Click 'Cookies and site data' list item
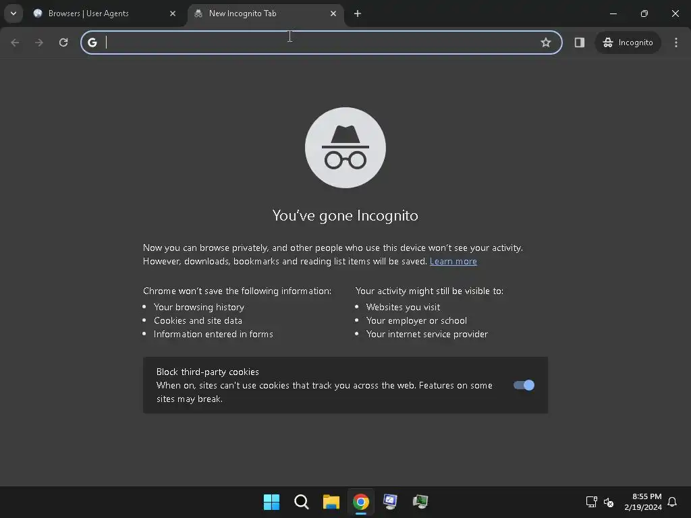Image resolution: width=691 pixels, height=518 pixels. coord(198,320)
